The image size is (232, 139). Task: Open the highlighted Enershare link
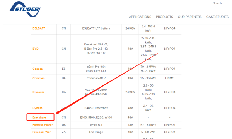[39, 117]
